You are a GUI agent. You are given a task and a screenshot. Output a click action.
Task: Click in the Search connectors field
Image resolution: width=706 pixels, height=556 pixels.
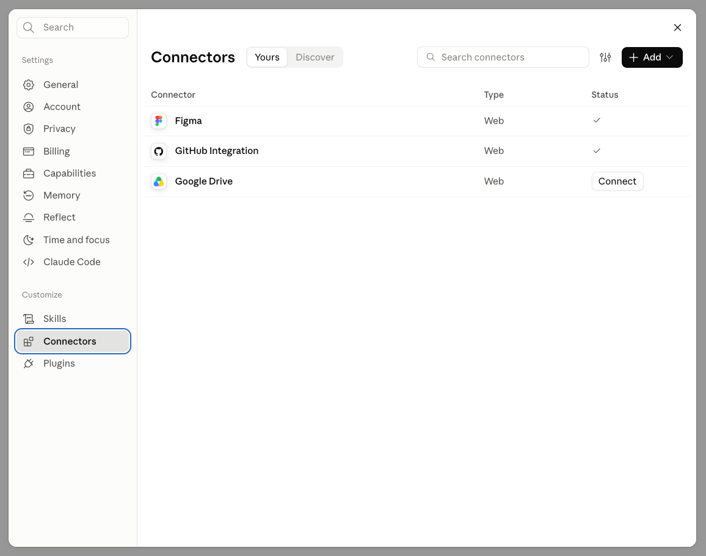[503, 57]
